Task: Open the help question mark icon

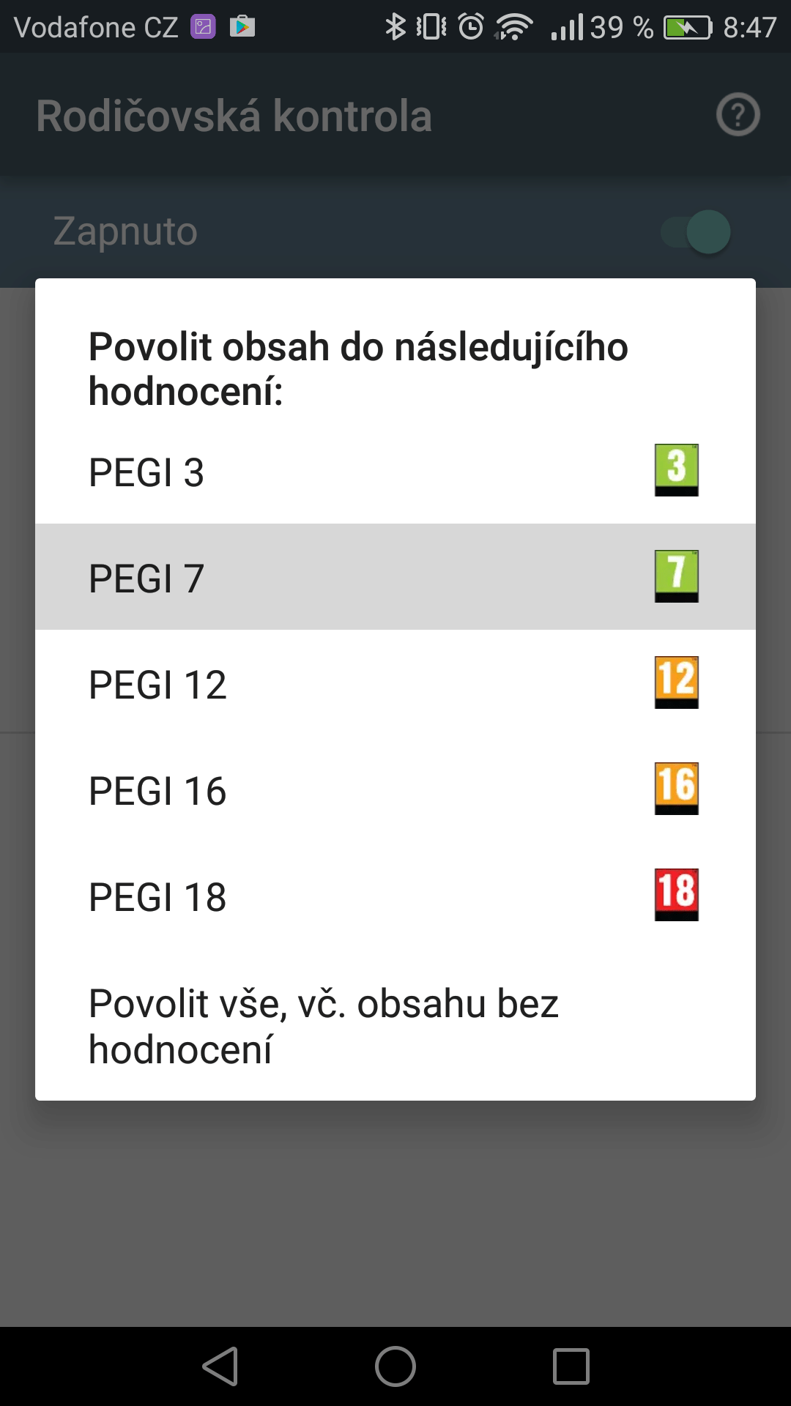Action: pos(738,115)
